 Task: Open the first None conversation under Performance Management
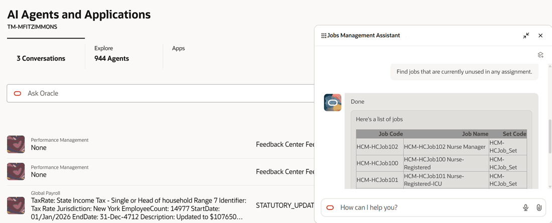tap(38, 148)
